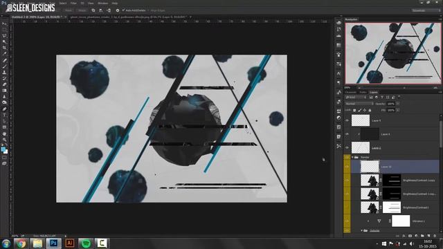443x249 pixels.
Task: Add a layer mask icon
Action: pyautogui.click(x=410, y=235)
